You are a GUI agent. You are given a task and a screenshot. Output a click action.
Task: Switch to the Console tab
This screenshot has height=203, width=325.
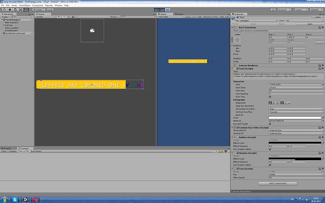[24, 148]
